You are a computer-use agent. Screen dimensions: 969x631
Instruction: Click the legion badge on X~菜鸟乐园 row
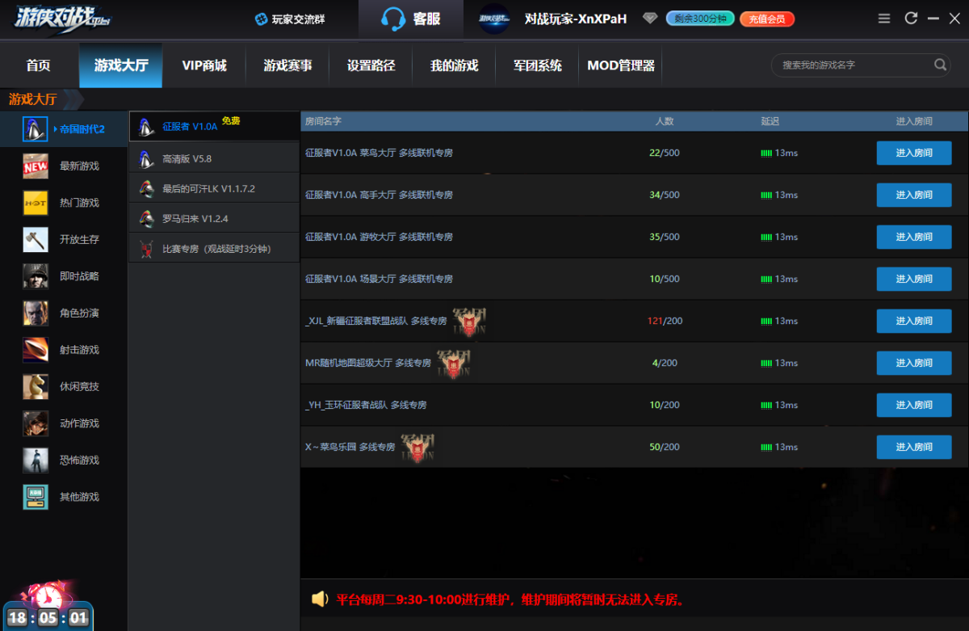click(x=418, y=447)
